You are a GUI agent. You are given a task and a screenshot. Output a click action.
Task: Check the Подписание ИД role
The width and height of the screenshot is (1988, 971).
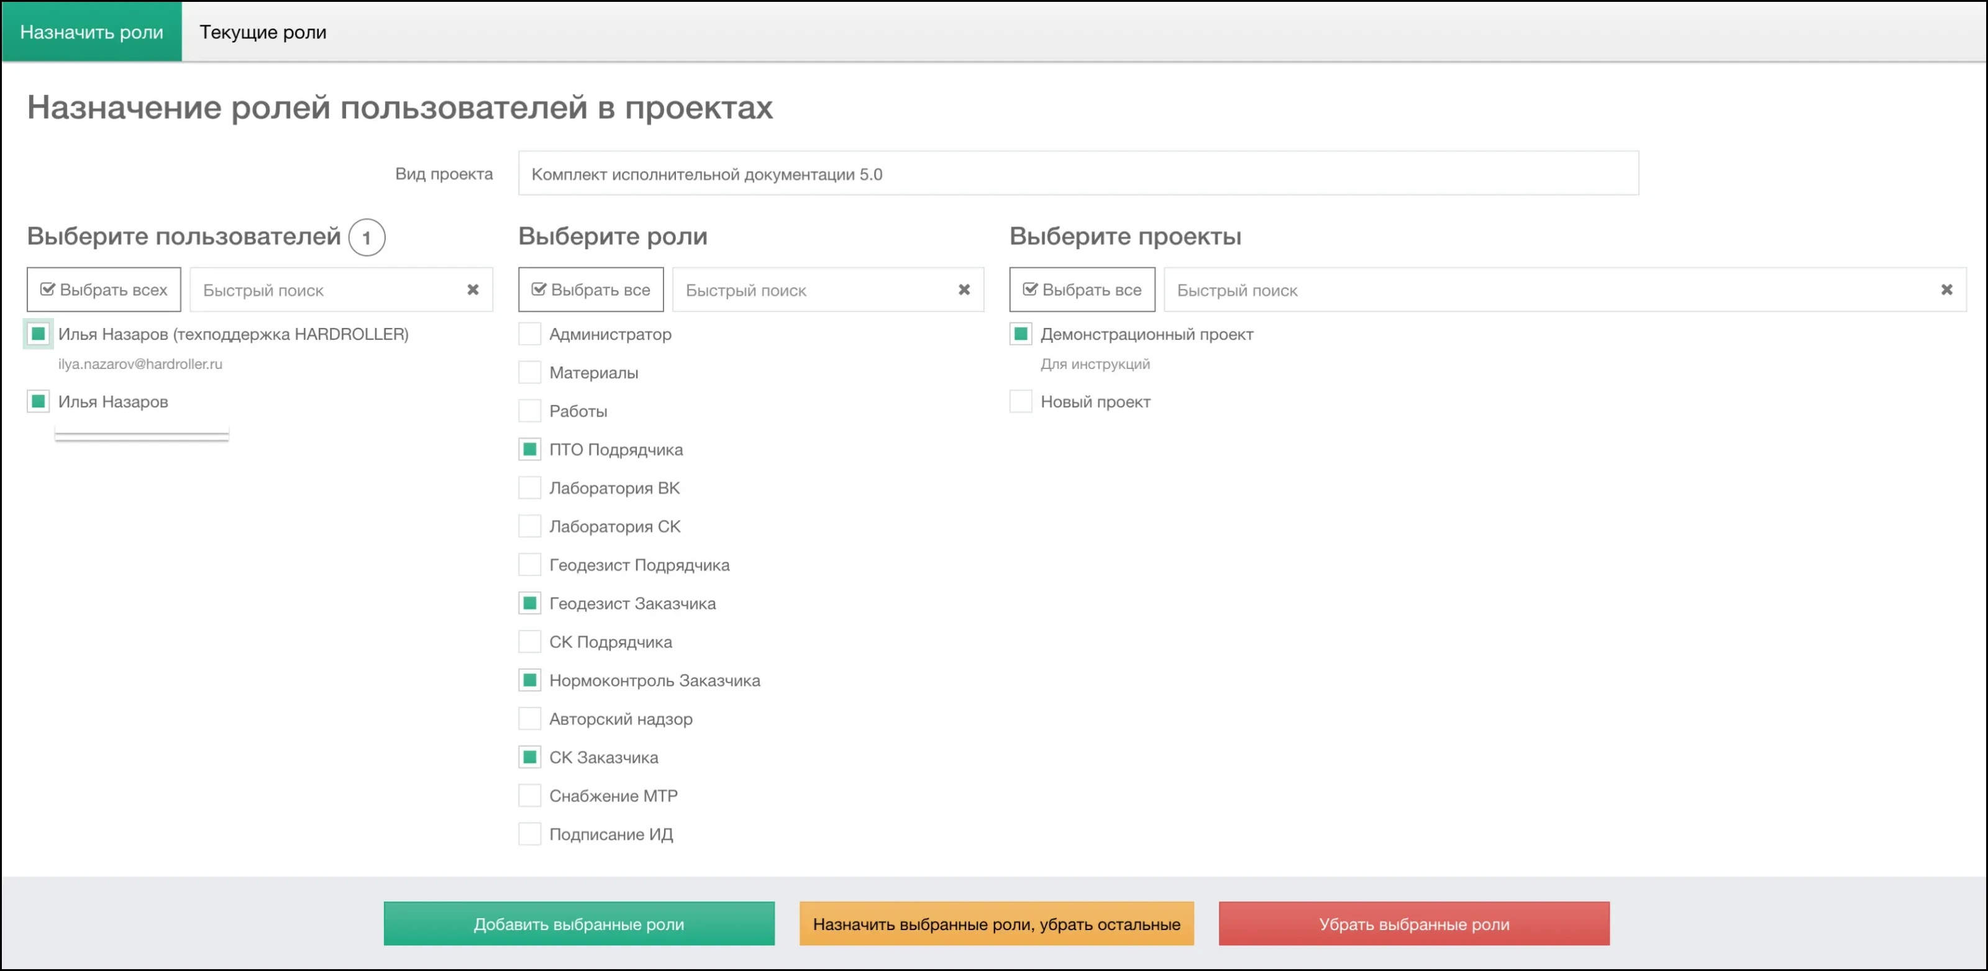529,834
